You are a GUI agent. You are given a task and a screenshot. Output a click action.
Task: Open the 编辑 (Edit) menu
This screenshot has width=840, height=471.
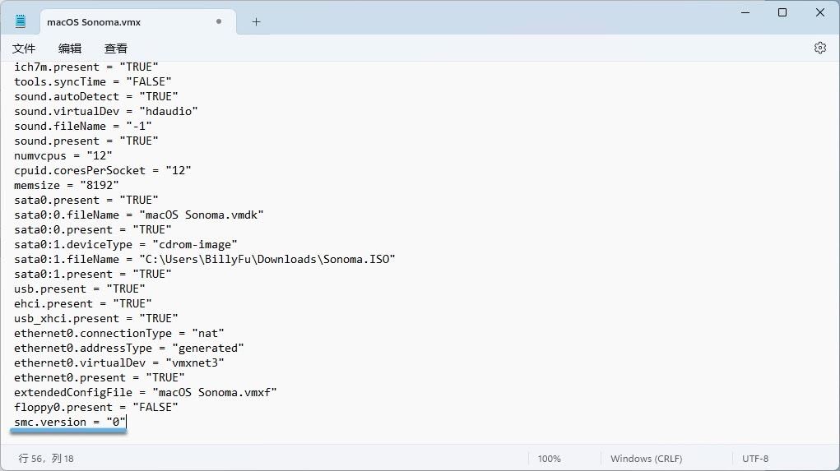(70, 48)
